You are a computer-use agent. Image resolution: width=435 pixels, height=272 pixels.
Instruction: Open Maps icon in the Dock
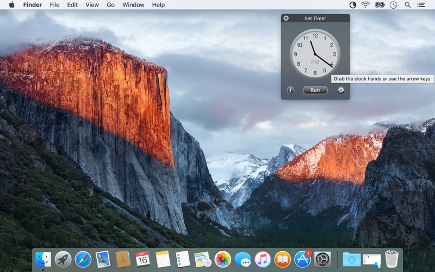203,259
